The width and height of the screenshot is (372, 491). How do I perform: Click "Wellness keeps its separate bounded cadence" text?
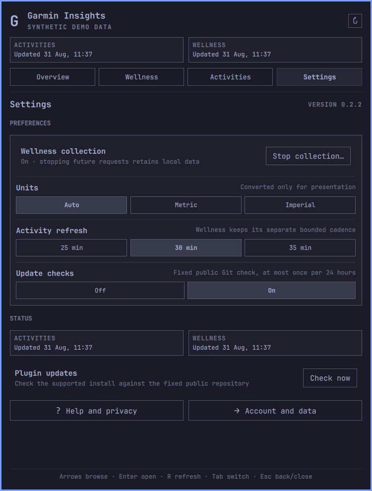tap(276, 230)
